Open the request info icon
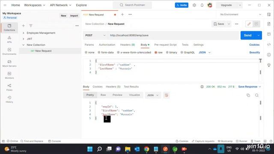Viewport: 274px width, 154px height. click(269, 55)
